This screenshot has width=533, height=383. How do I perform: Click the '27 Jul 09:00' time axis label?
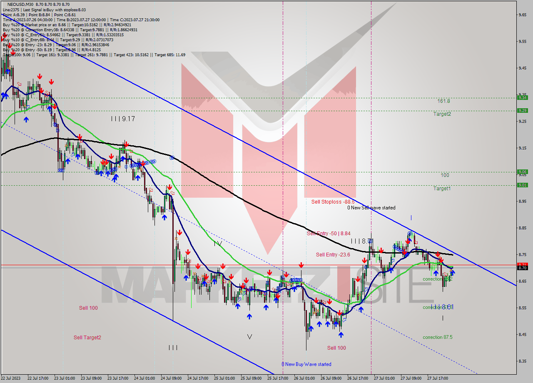pyautogui.click(x=411, y=378)
